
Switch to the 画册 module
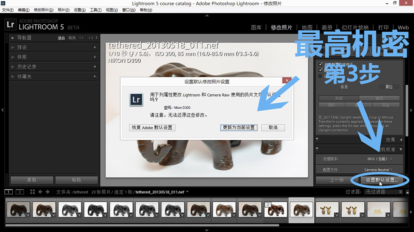(327, 27)
